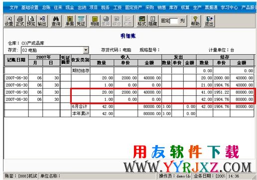Select the 期初结存 cell
The image size is (257, 180).
tap(81, 71)
